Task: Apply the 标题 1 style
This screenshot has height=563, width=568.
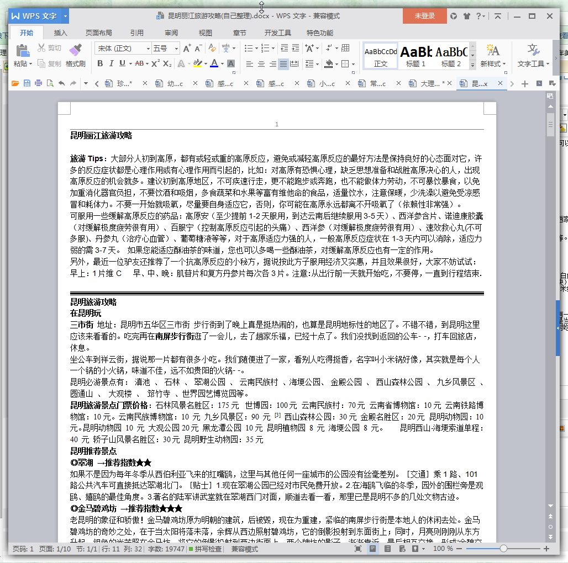Action: tap(416, 56)
